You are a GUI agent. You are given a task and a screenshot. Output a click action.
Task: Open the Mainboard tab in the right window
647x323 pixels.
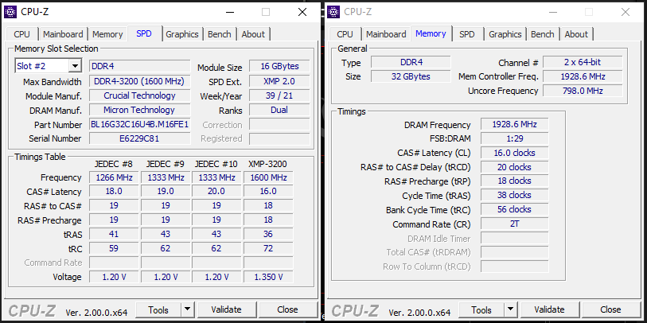pyautogui.click(x=386, y=34)
